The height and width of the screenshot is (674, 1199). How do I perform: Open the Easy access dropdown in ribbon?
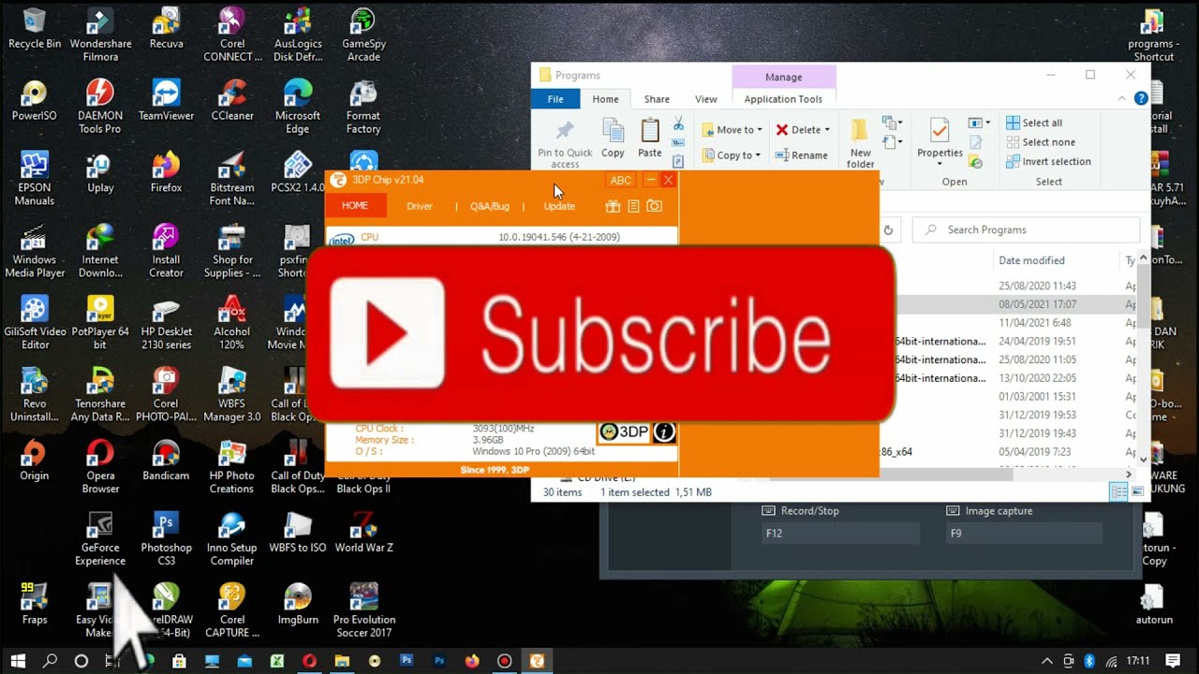892,142
